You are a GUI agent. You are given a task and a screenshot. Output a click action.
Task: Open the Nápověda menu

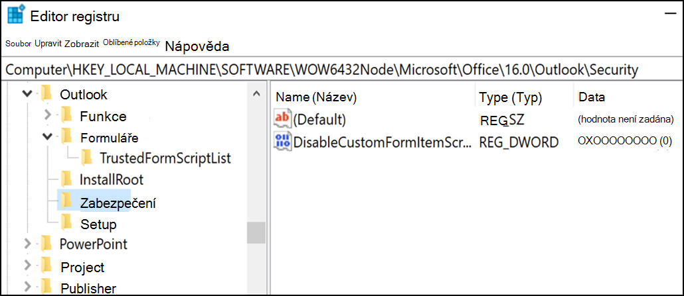coord(197,46)
